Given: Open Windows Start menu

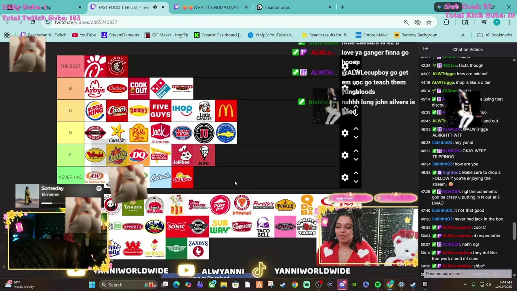Looking at the screenshot, I should [x=92, y=285].
